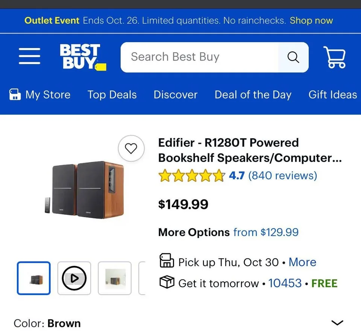Click the Search Best Buy input field
This screenshot has height=333, width=361.
[199, 57]
